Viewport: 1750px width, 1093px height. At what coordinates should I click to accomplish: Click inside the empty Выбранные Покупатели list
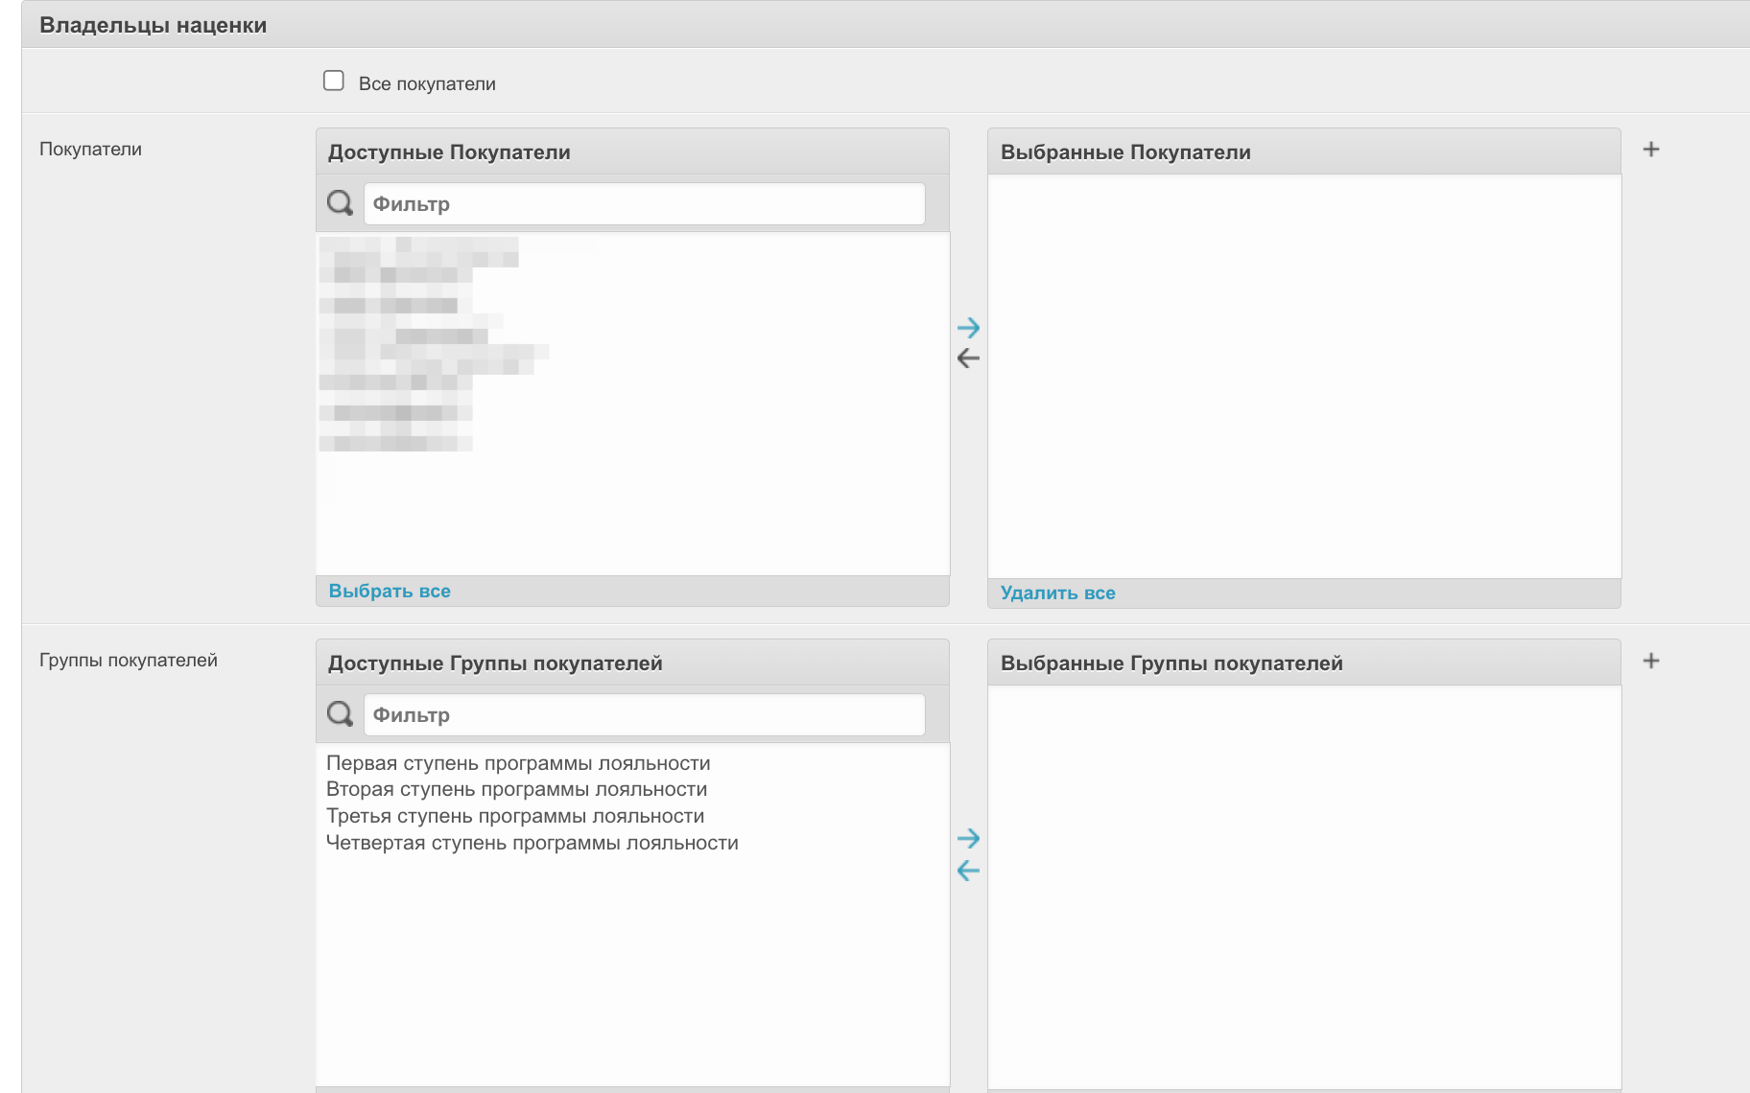tap(1304, 374)
